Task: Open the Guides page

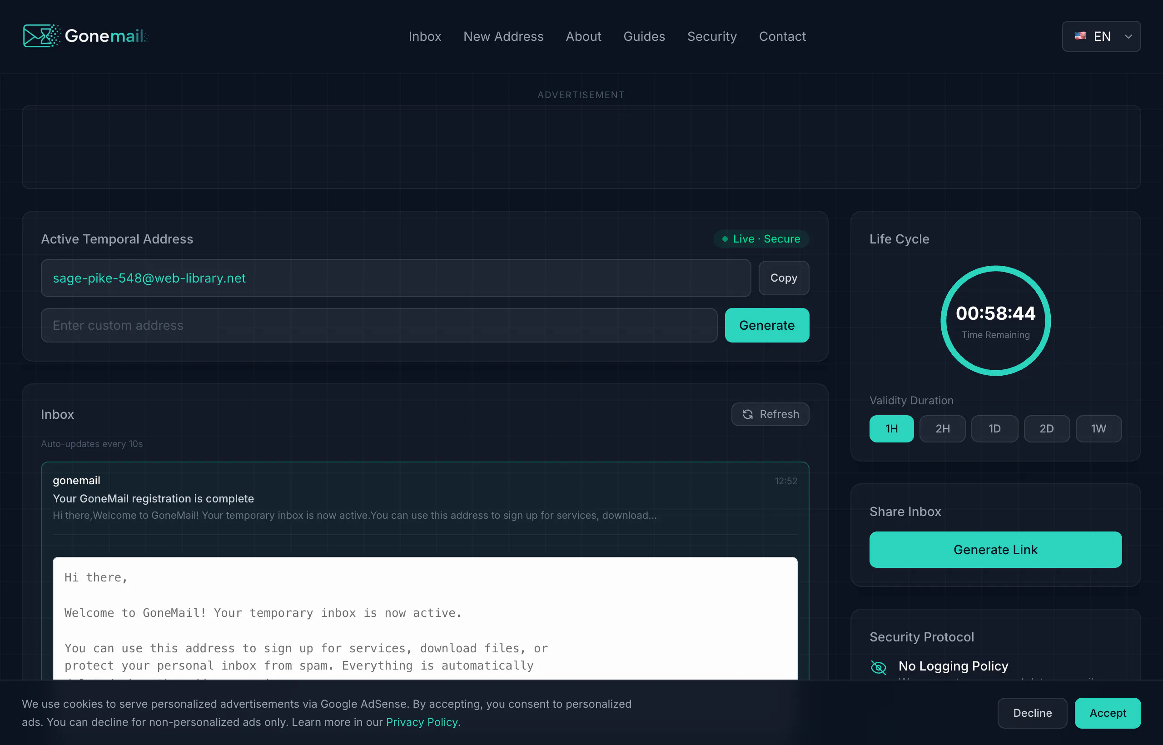Action: (644, 36)
